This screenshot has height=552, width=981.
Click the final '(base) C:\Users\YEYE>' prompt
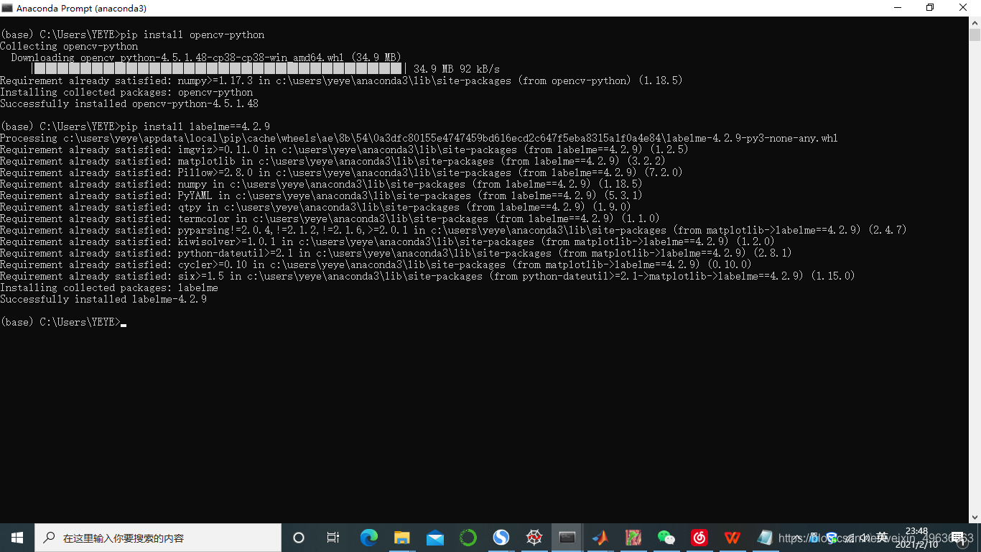point(60,322)
